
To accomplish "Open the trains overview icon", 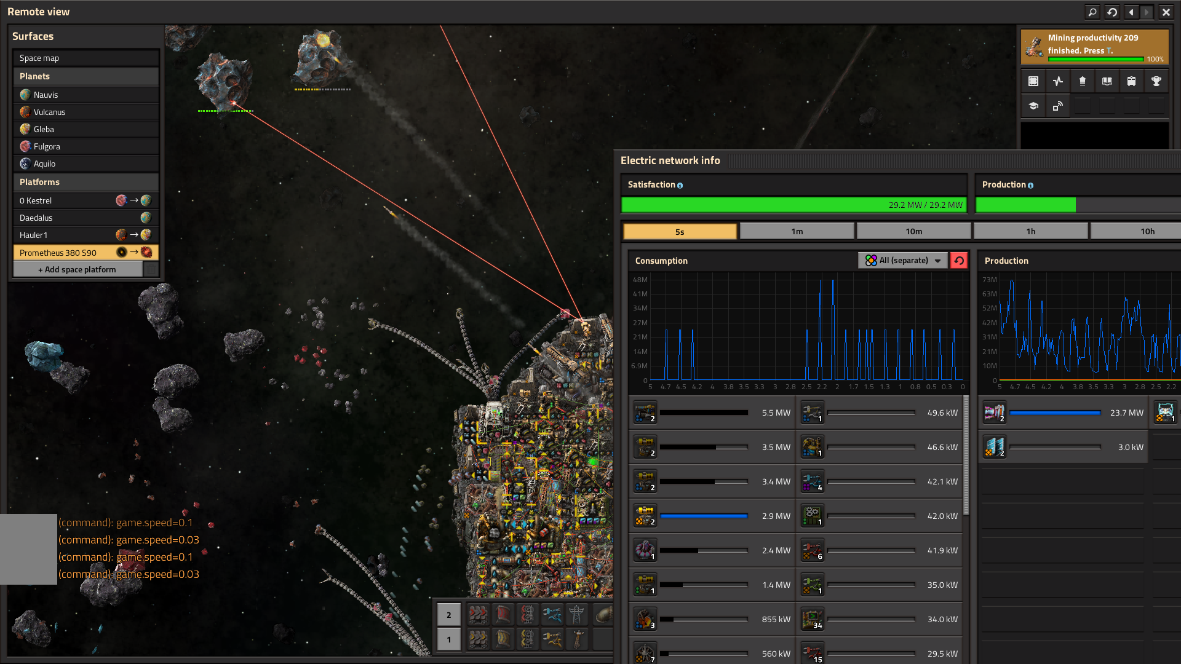I will point(1132,81).
